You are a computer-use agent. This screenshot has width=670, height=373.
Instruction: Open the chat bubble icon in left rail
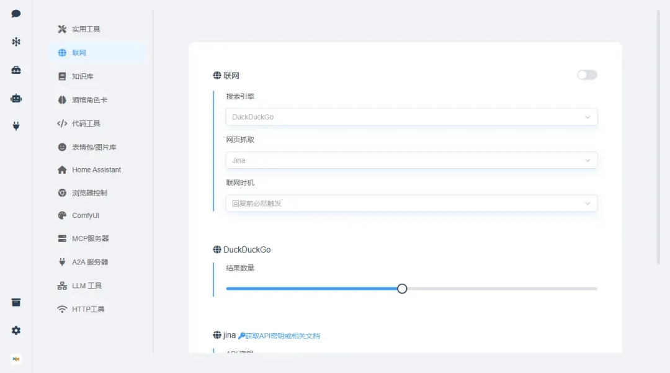[x=16, y=14]
